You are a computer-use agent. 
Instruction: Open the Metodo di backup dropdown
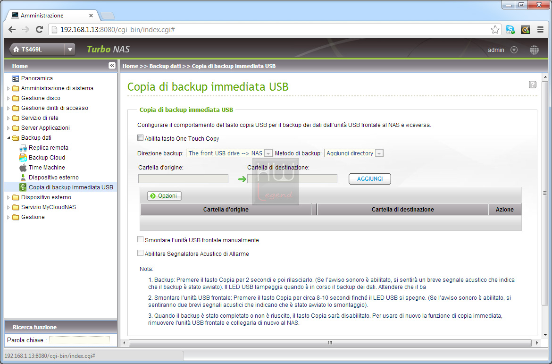(x=353, y=153)
